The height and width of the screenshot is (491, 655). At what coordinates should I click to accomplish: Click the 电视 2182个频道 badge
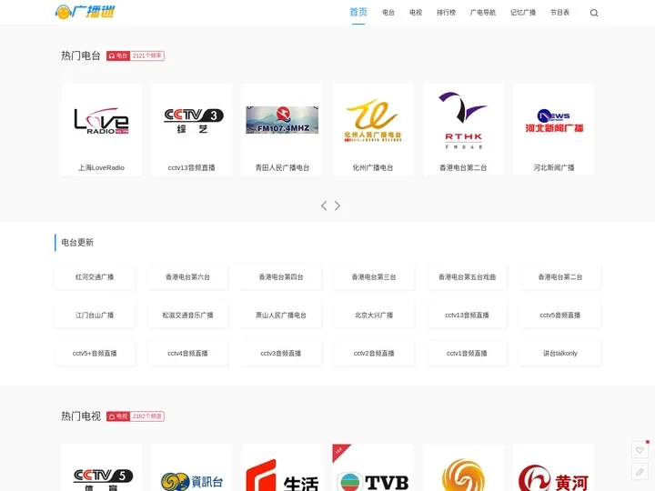coord(136,416)
